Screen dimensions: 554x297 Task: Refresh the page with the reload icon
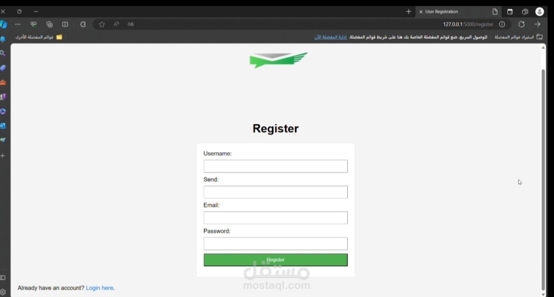pos(521,25)
